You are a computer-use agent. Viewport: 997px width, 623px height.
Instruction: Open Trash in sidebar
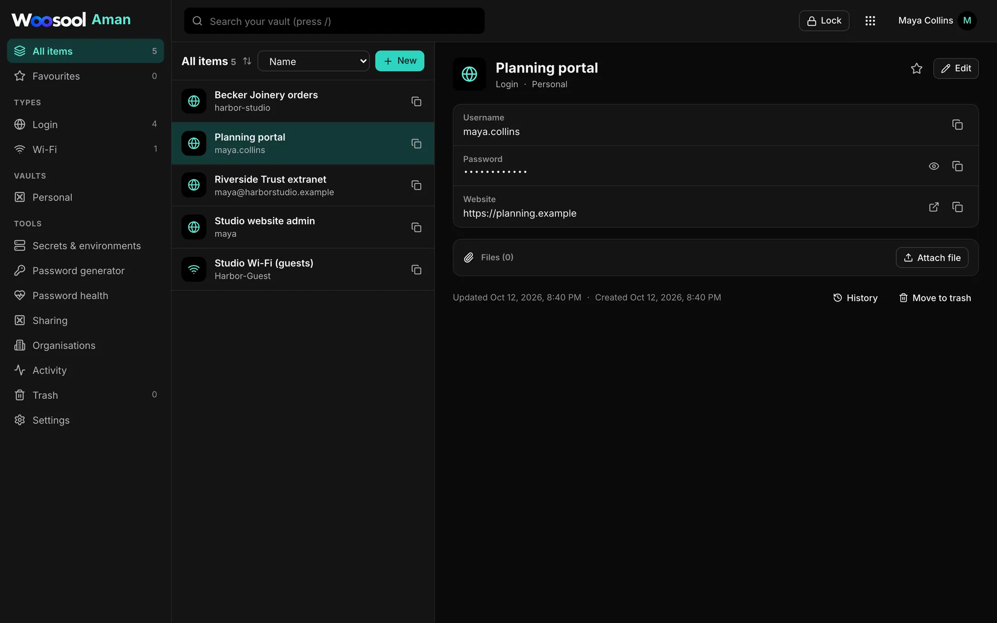[x=85, y=395]
